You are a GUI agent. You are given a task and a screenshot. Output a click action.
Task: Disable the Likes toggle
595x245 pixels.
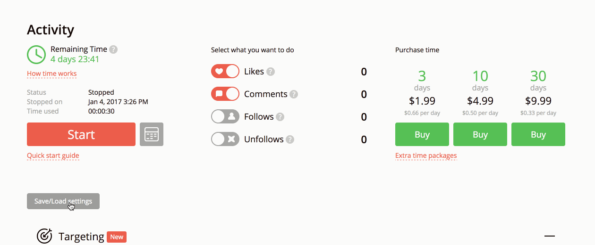click(225, 72)
